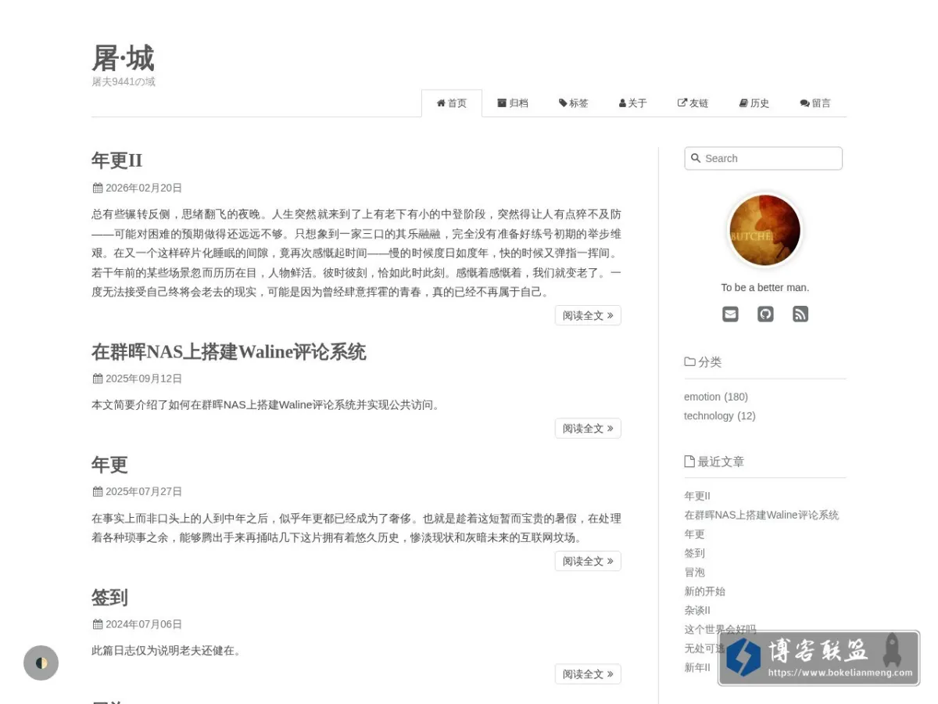Open the 年更 post heading in the main list
The width and height of the screenshot is (938, 704).
pos(109,465)
